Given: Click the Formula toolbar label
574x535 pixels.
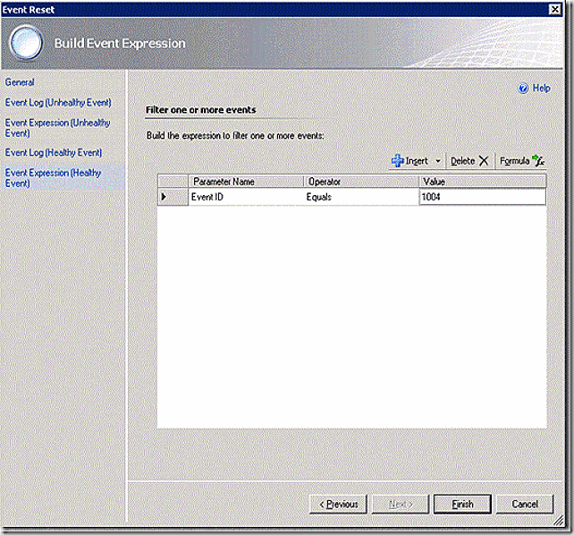Looking at the screenshot, I should coord(515,161).
